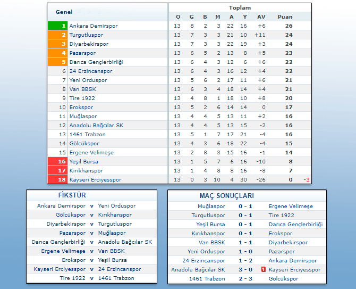The image size is (356, 289).
Task: Click the red rank 18 position box
Action: click(57, 179)
